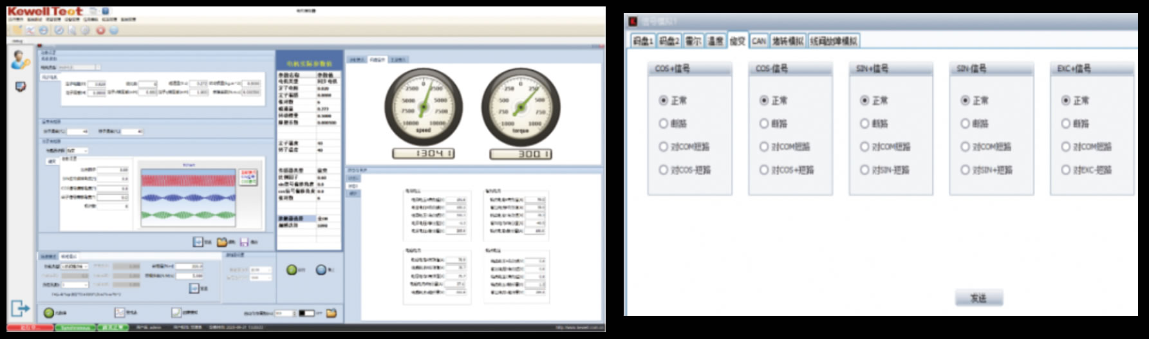Click the green round run button icon

292,270
